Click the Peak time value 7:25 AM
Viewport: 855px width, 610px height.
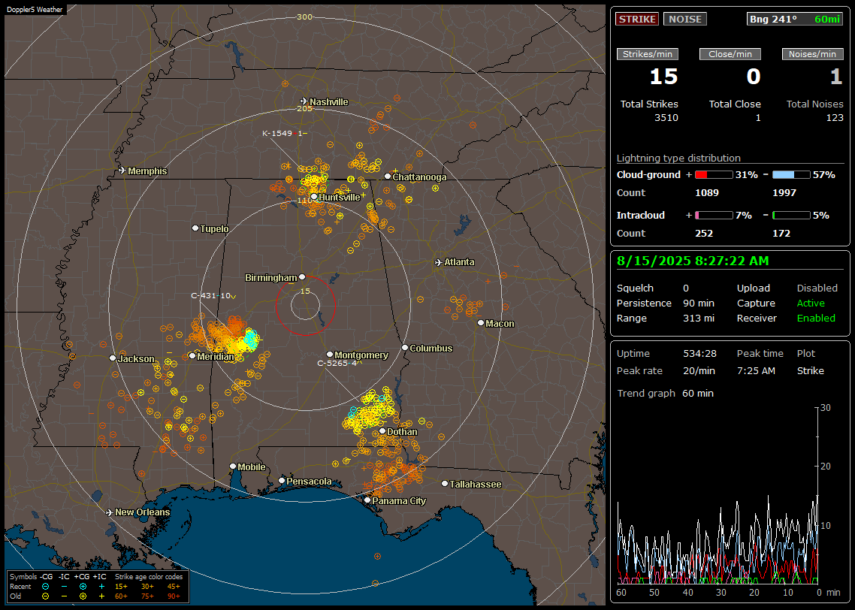(756, 370)
